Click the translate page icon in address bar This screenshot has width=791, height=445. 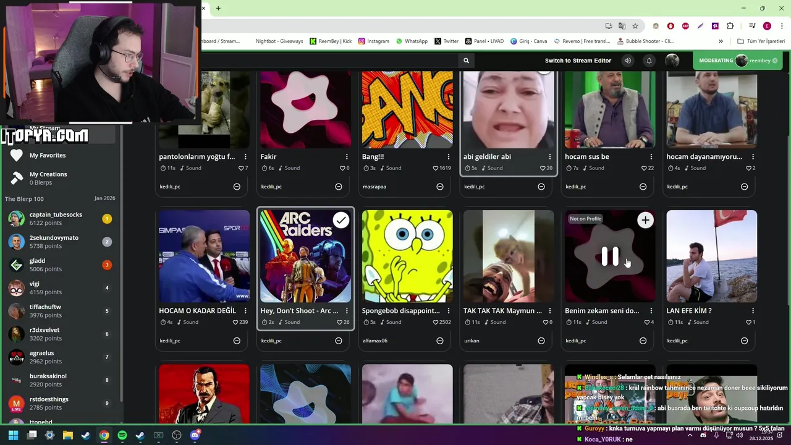point(622,26)
